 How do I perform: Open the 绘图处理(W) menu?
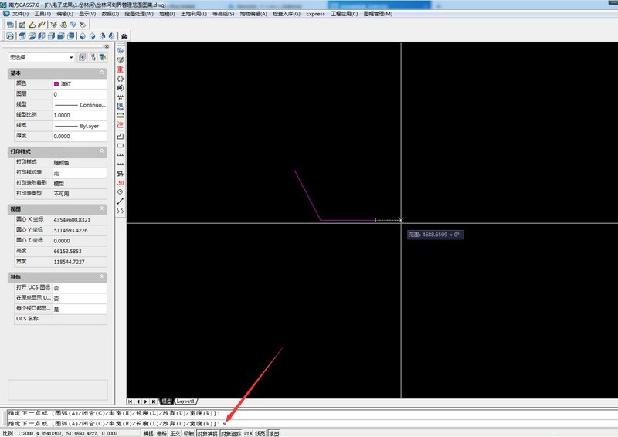click(139, 14)
